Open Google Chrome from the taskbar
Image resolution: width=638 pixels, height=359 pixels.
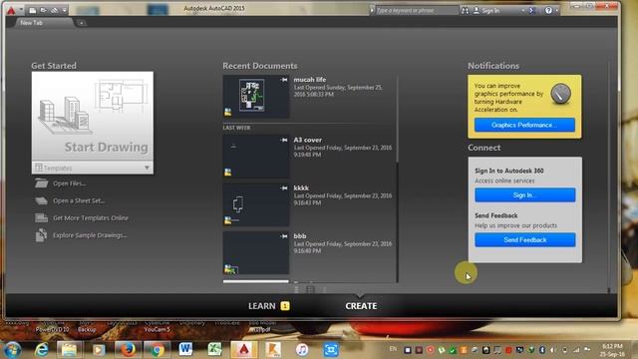157,350
